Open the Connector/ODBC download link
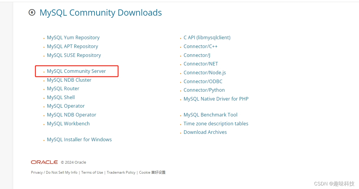Screen dimensions: 359x189 [203, 81]
